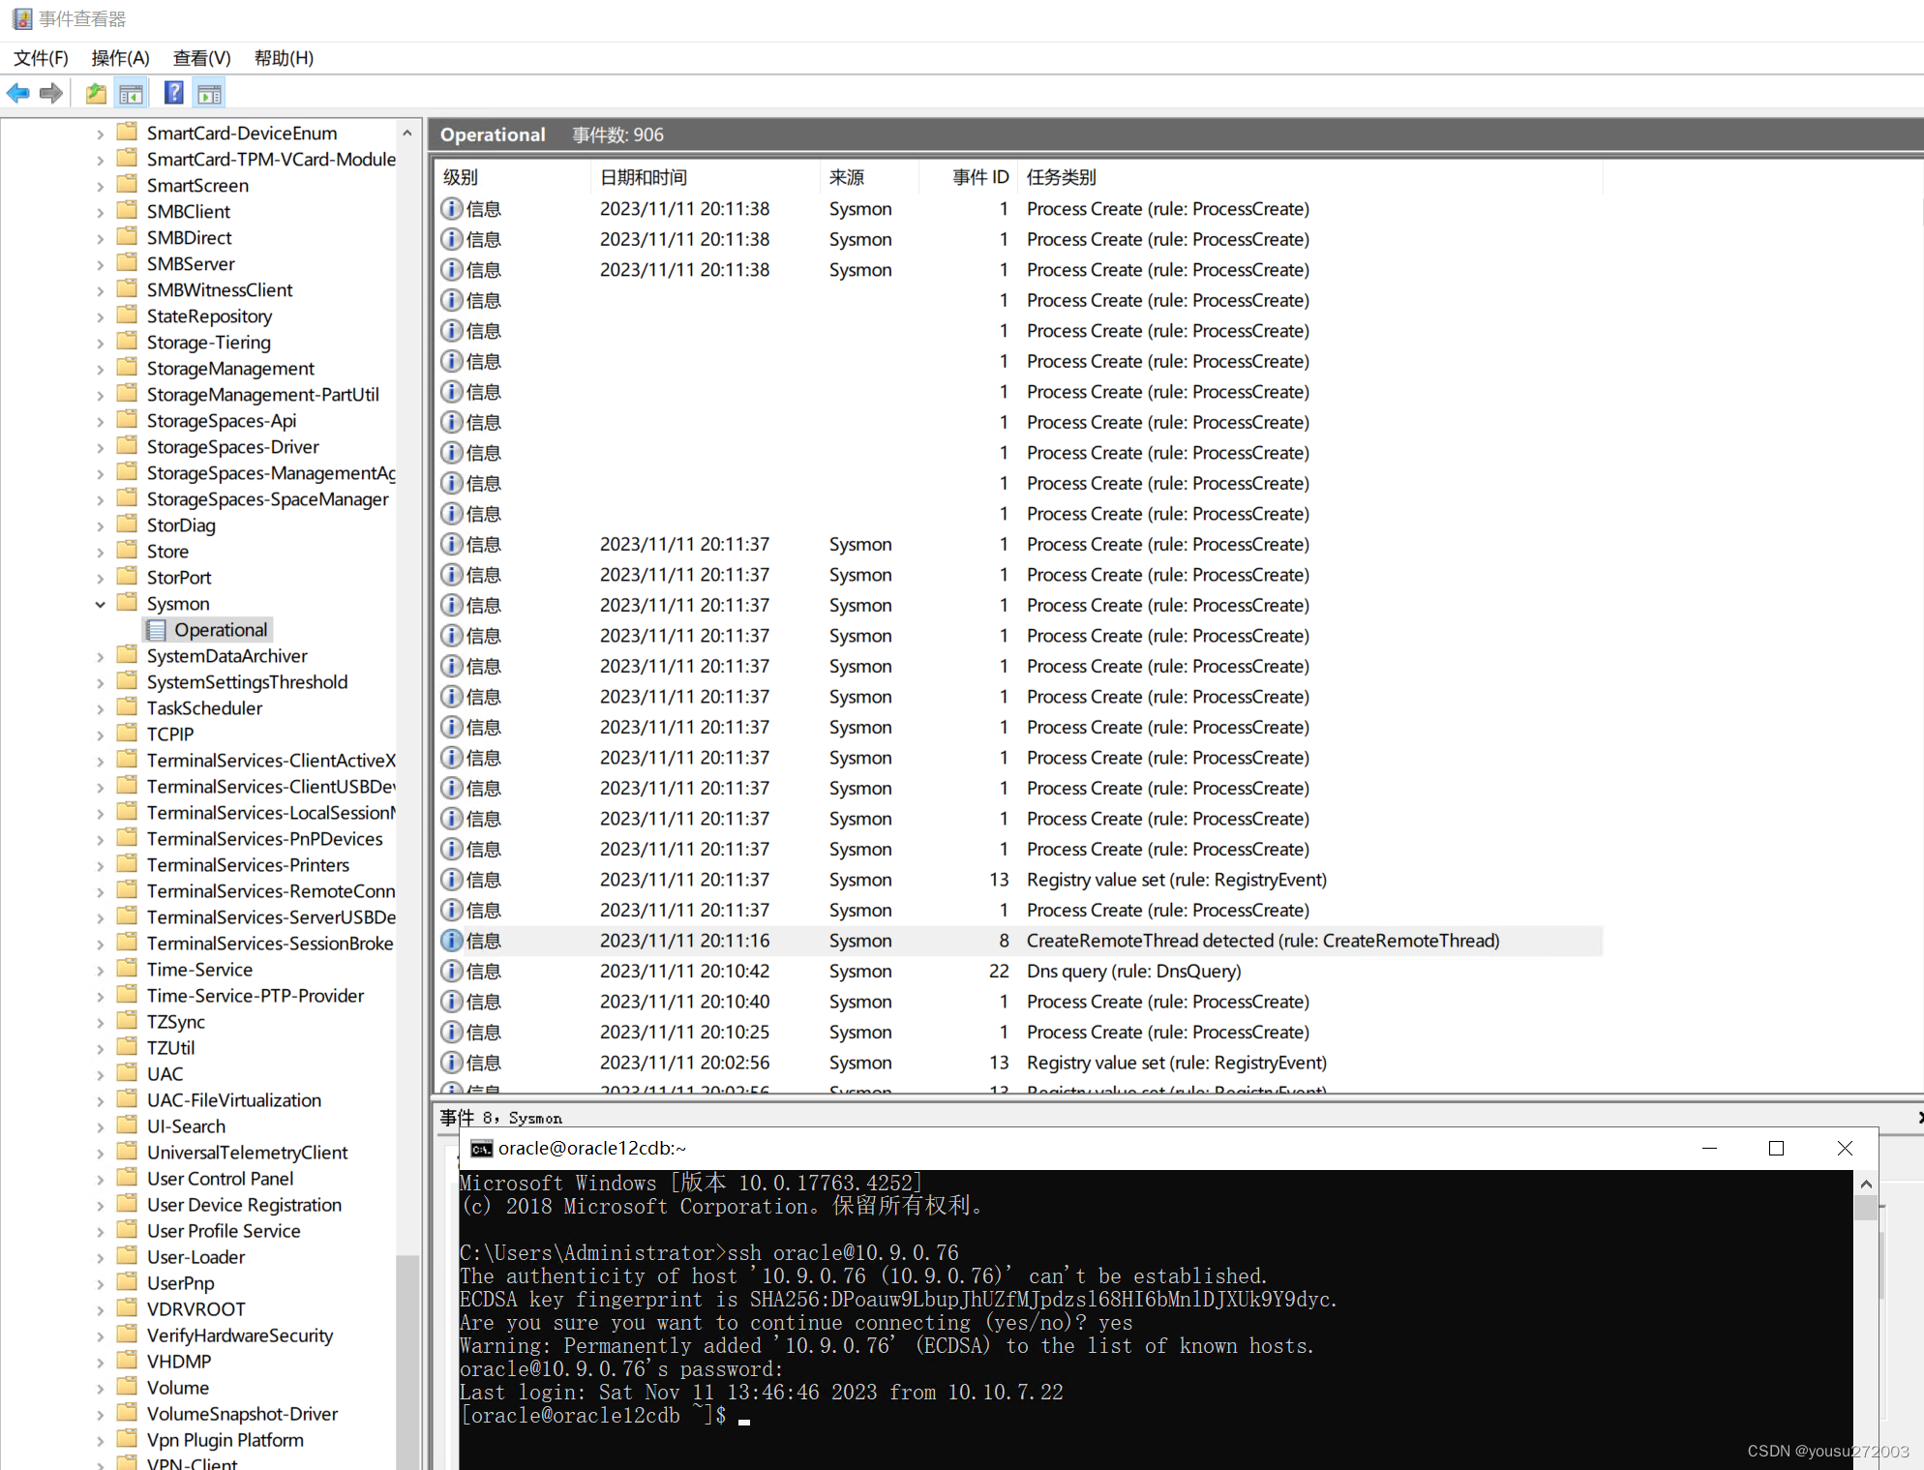This screenshot has width=1924, height=1470.
Task: Click the blue Back arrow in toolbar
Action: [17, 93]
